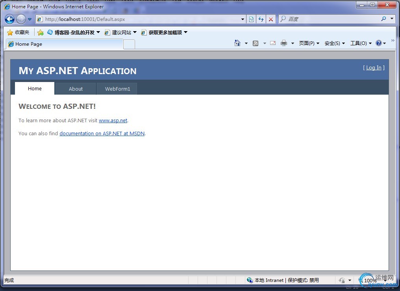Viewport: 400px width, 291px height.
Task: Expand the 博客园-杂乱的开发 dropdown arrow
Action: pyautogui.click(x=98, y=32)
